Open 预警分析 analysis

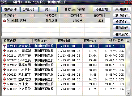[x=29, y=9]
